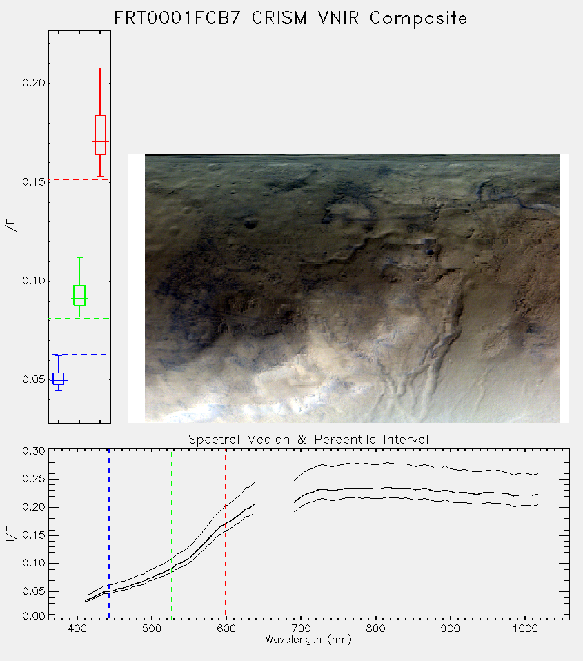Screen dimensions: 583x661
Task: Click the 1000 tick label on wavelength axis
Action: click(525, 629)
